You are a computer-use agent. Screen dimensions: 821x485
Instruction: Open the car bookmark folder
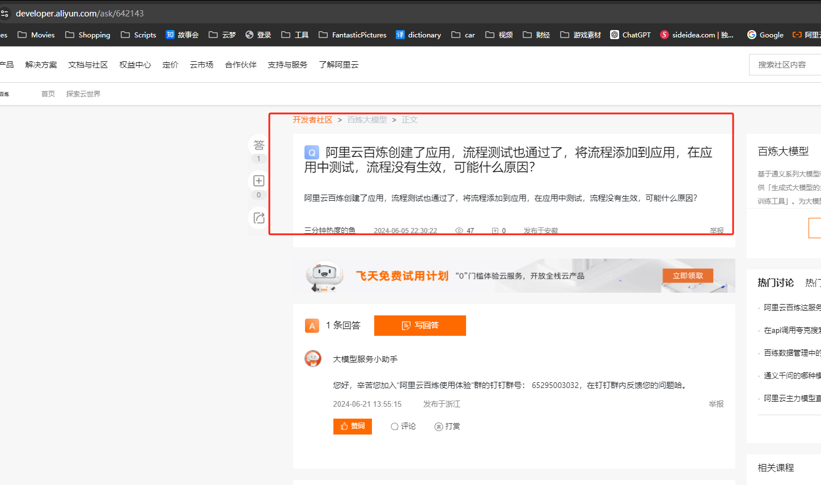(463, 35)
